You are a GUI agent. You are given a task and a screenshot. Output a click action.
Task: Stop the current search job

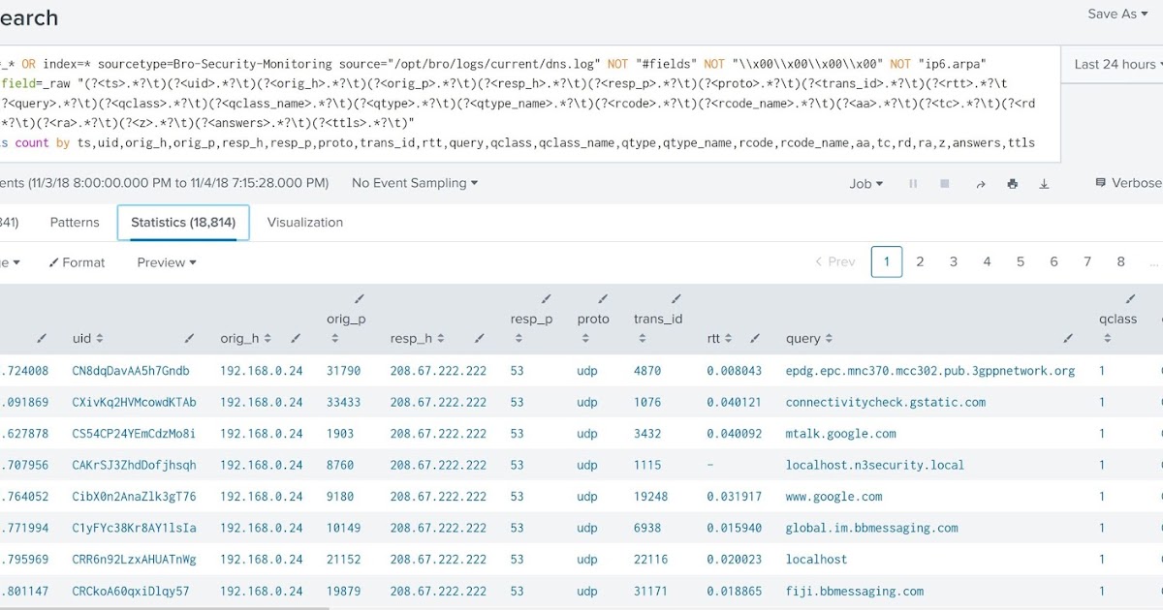(943, 182)
